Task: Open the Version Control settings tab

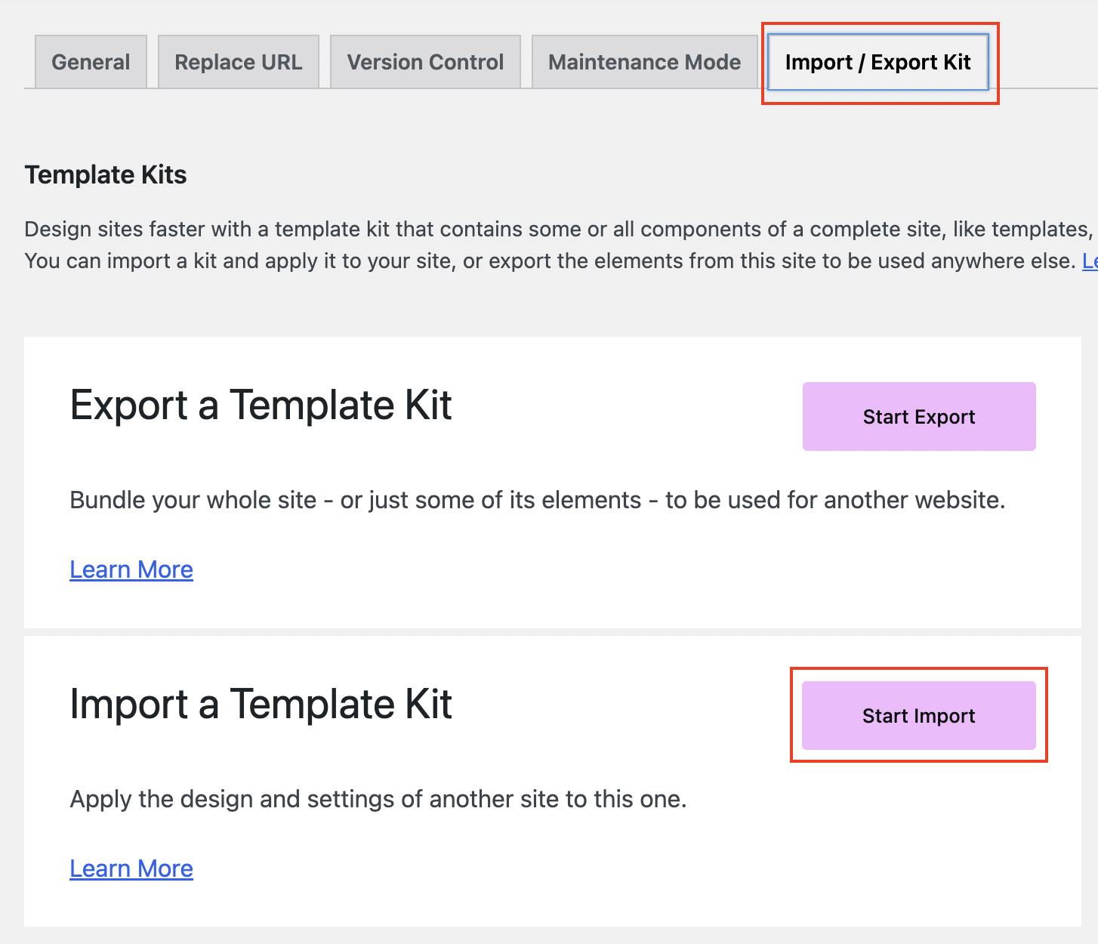Action: [x=424, y=62]
